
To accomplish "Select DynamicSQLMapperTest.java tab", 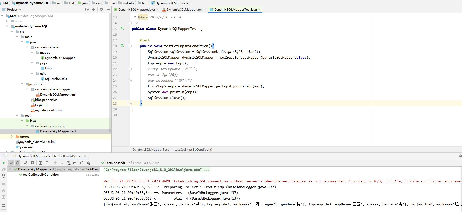I will 235,9.
